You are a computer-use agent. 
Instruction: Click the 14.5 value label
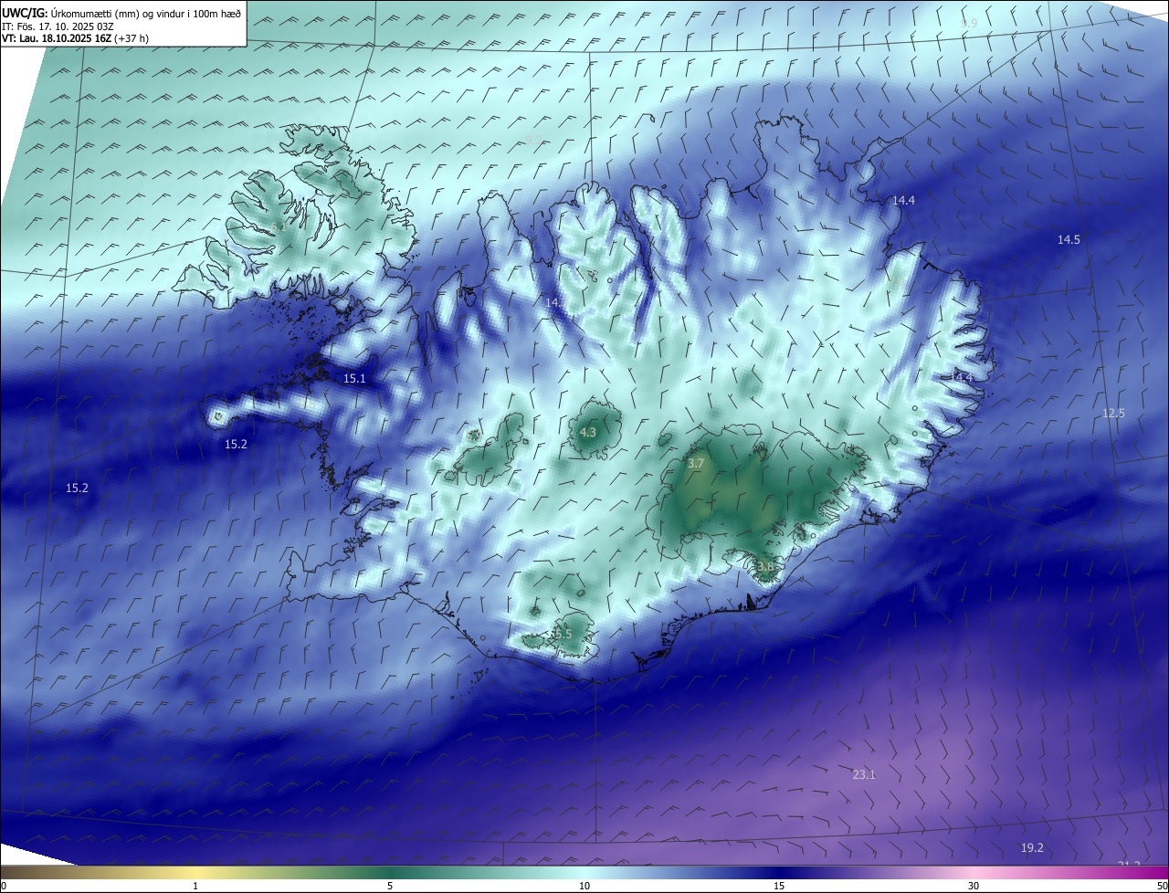coord(1069,239)
